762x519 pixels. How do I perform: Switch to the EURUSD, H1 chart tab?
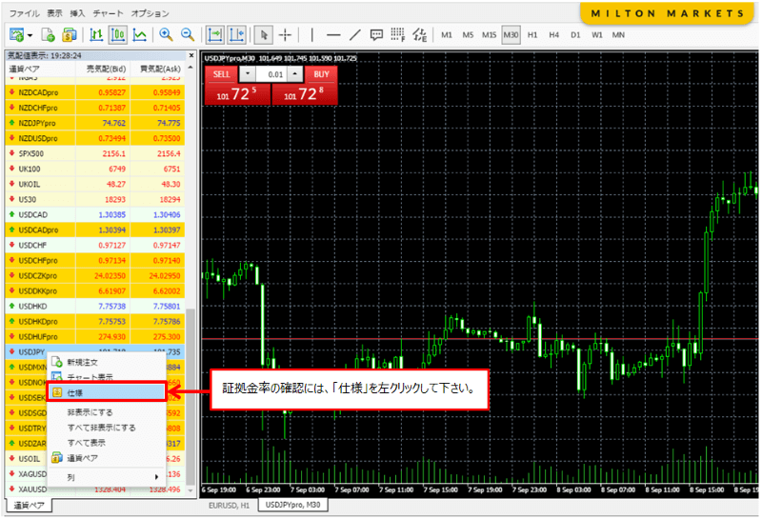(x=227, y=506)
